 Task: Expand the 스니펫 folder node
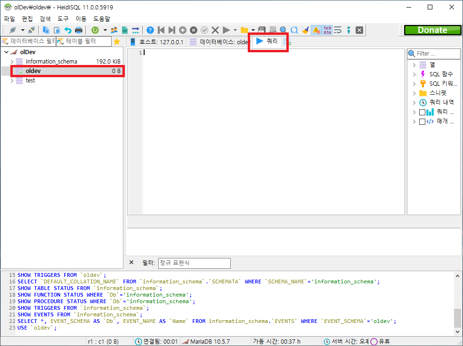pyautogui.click(x=414, y=93)
